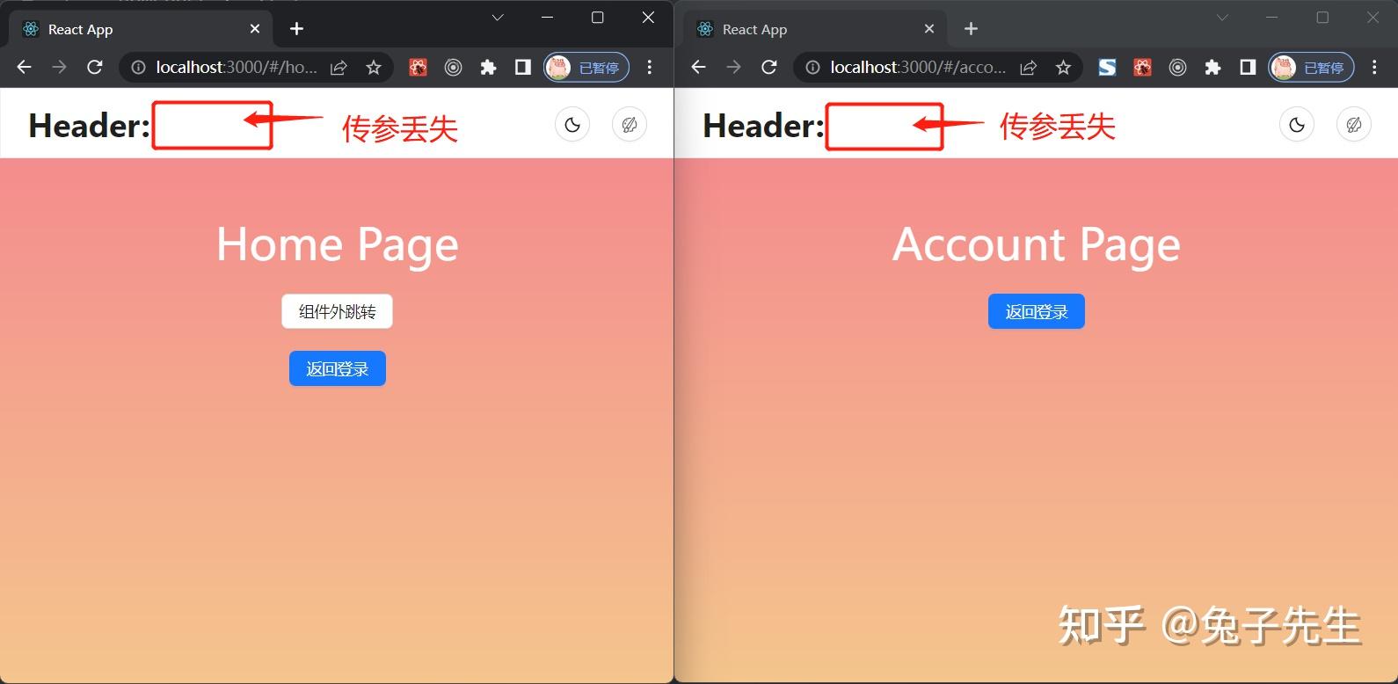Click the "Home Page" heading text
The width and height of the screenshot is (1398, 684).
click(x=338, y=244)
